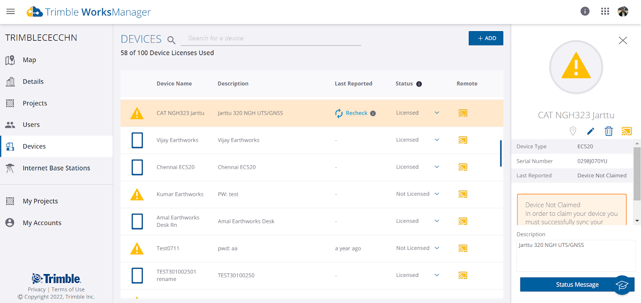Image resolution: width=641 pixels, height=303 pixels.
Task: Expand status dropdown for CAT NGH323 Jarttu
Action: tap(437, 113)
